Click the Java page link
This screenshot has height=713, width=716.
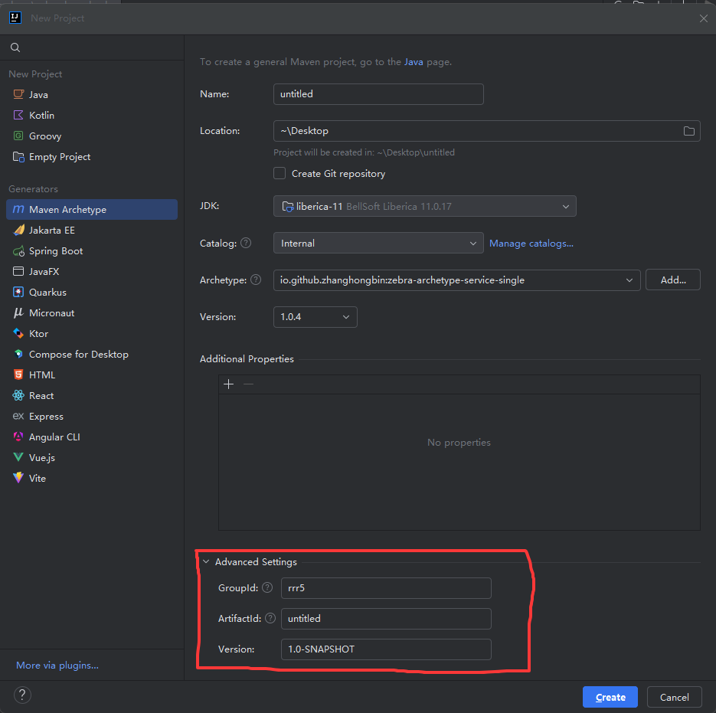pos(414,62)
